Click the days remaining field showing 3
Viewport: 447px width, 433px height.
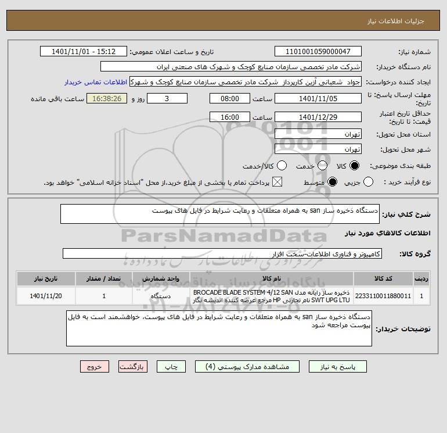point(167,98)
